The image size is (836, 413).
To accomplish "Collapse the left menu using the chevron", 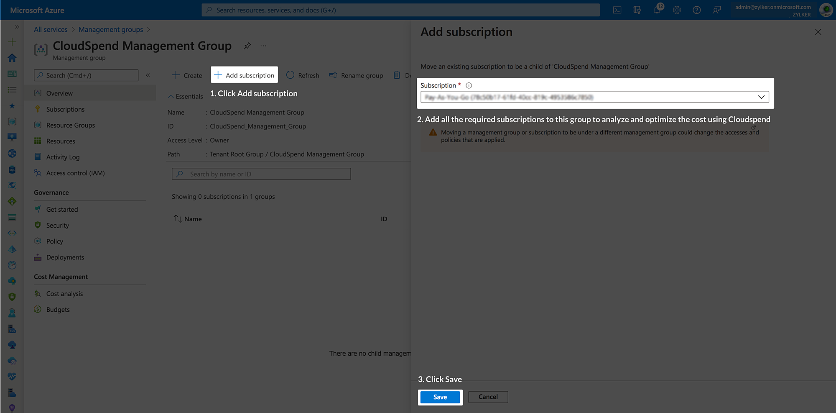I will [x=148, y=75].
